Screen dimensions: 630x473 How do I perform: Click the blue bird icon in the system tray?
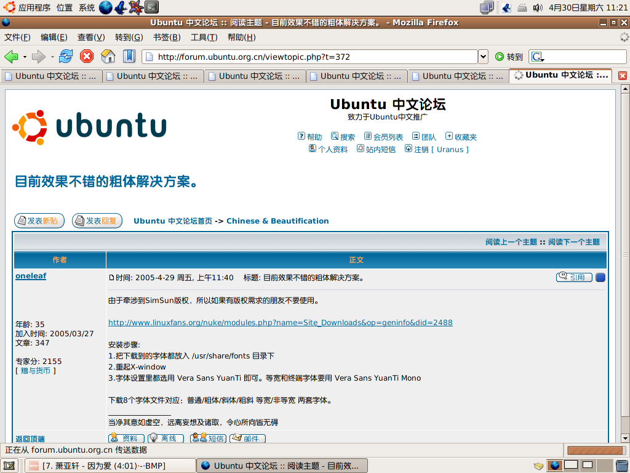coord(506,7)
